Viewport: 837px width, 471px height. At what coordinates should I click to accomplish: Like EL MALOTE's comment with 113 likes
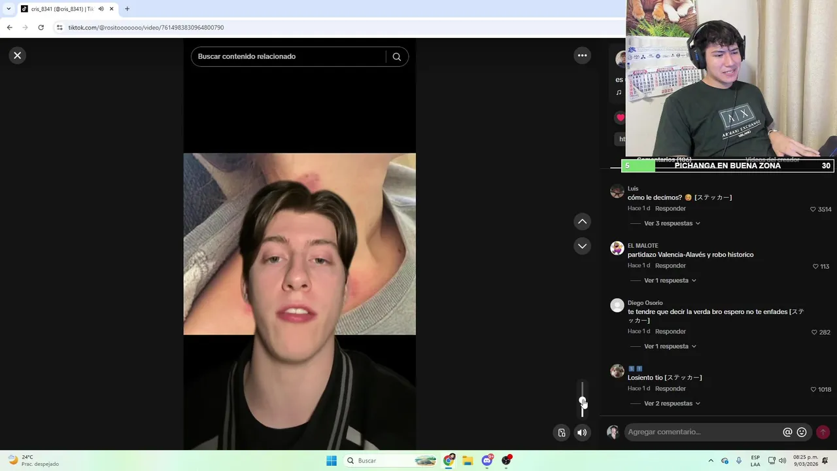click(x=815, y=266)
